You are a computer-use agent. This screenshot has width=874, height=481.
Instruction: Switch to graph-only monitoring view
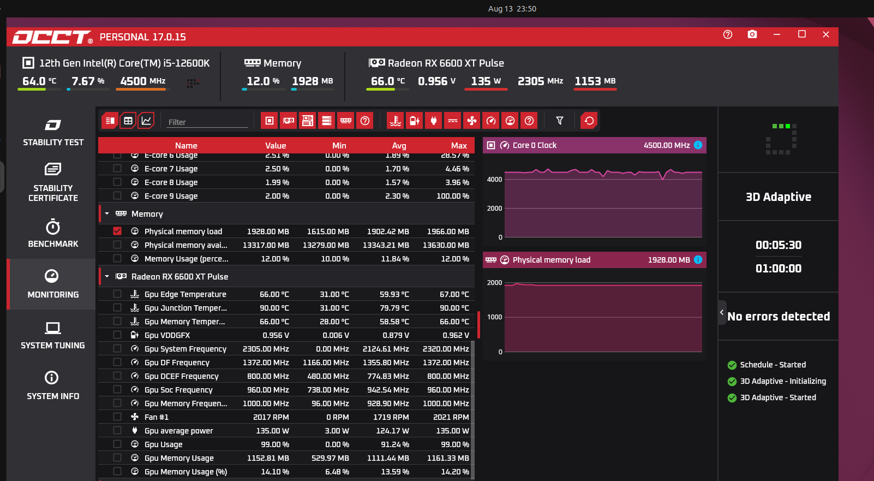point(146,121)
